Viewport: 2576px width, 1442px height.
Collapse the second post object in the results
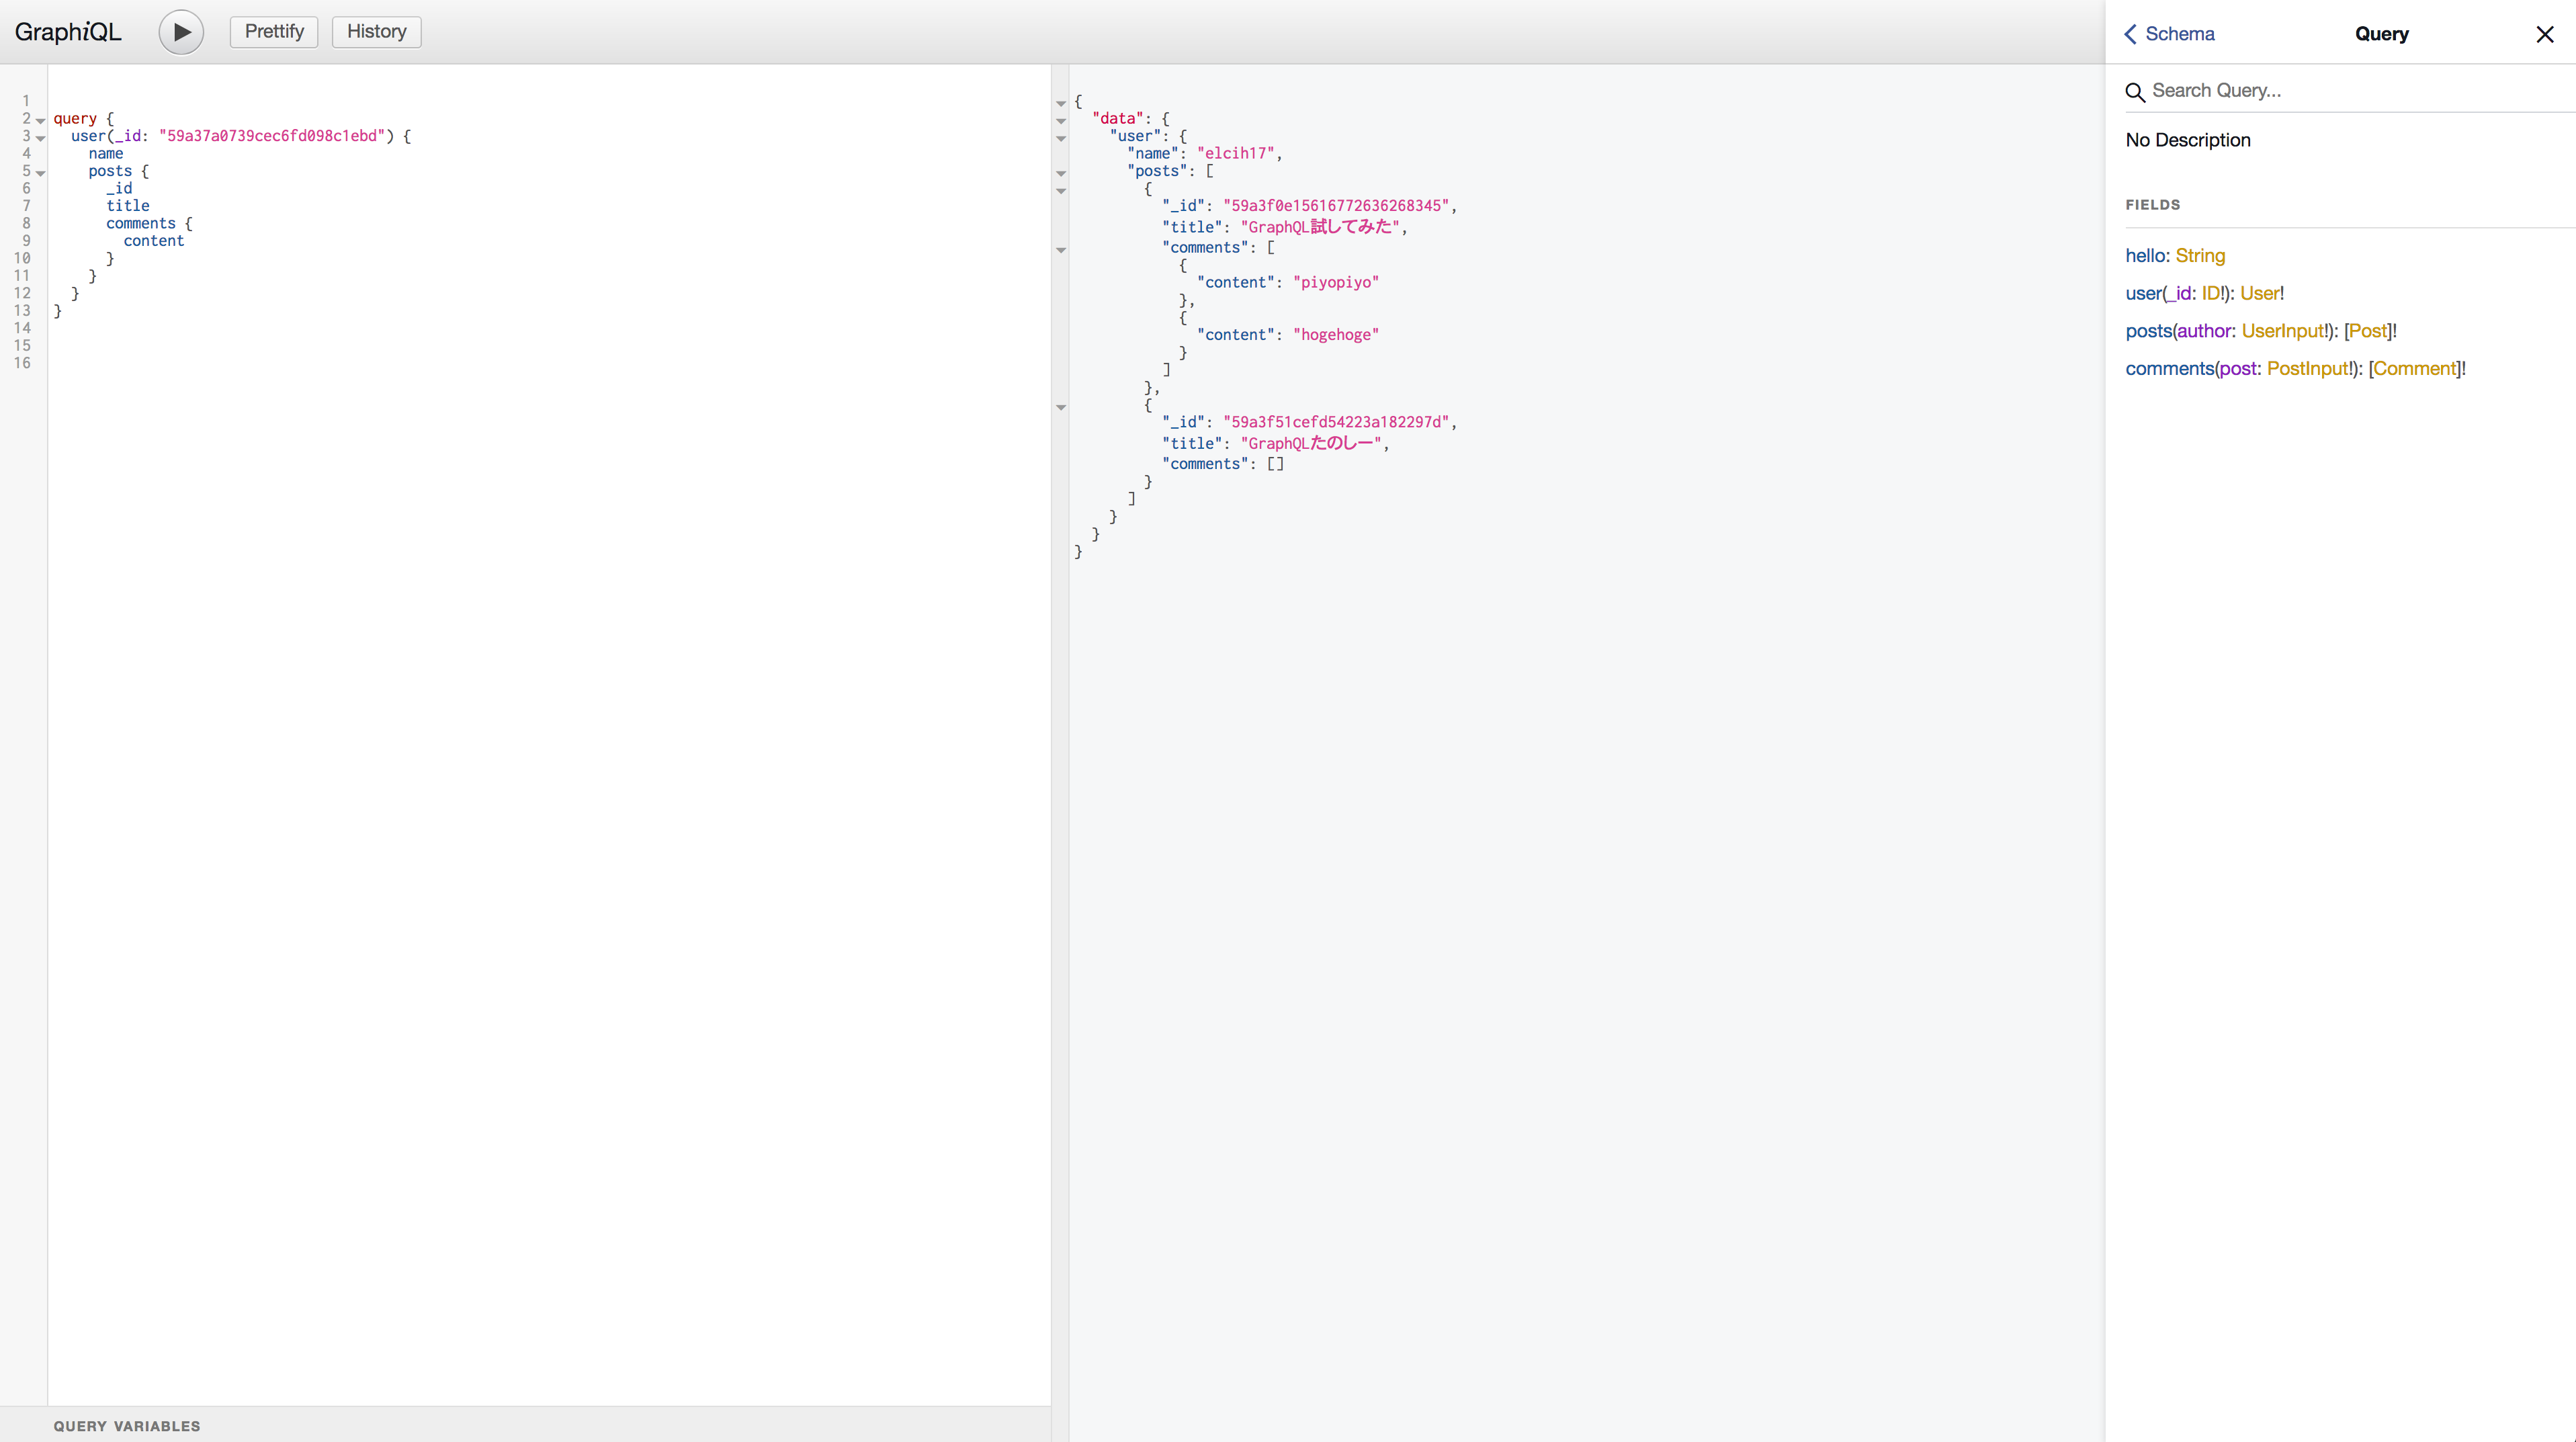(1061, 407)
